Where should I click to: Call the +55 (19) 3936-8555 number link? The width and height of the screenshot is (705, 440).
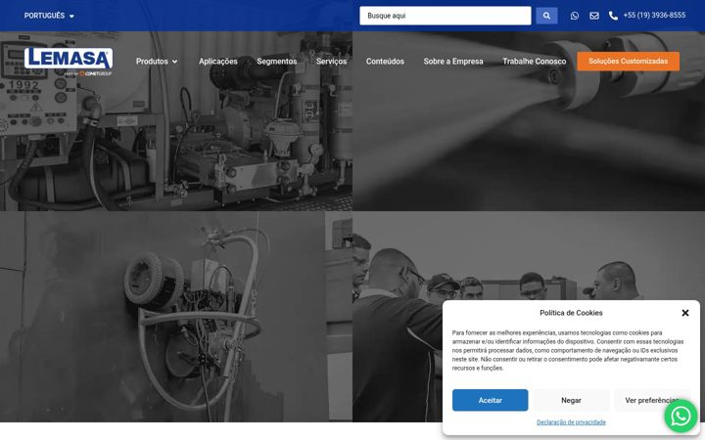pos(654,16)
